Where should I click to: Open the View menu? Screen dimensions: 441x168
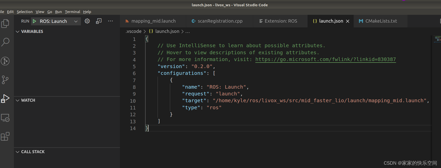[40, 12]
